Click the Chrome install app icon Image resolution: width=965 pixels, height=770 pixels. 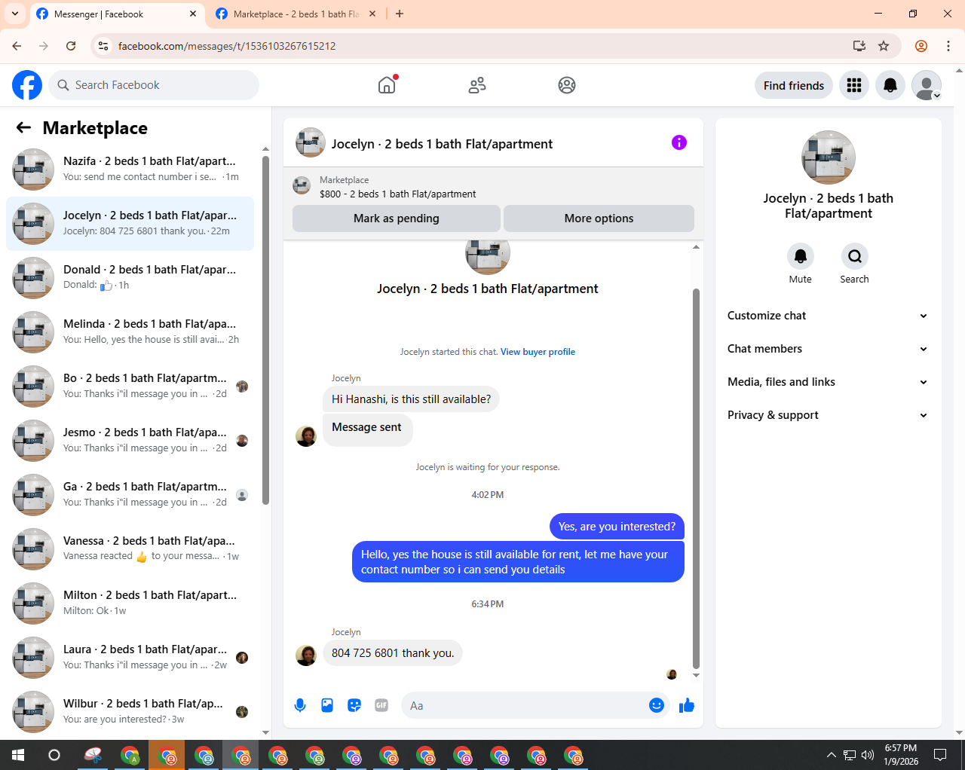859,46
